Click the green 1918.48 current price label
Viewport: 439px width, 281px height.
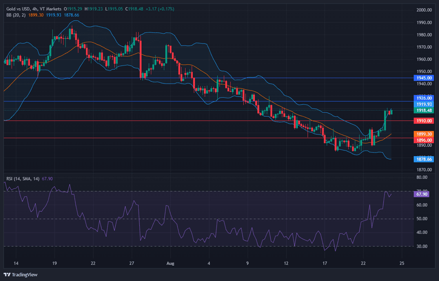click(x=424, y=110)
